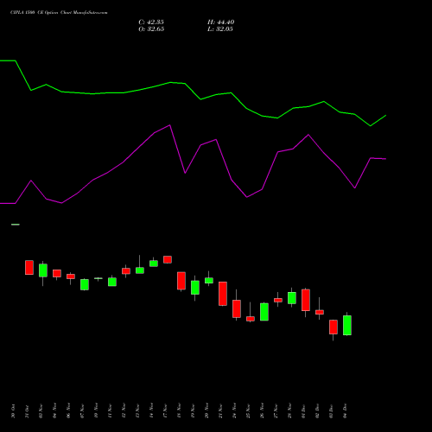Click the 01 Dec date label
This screenshot has height=432, width=432.
coord(303,411)
